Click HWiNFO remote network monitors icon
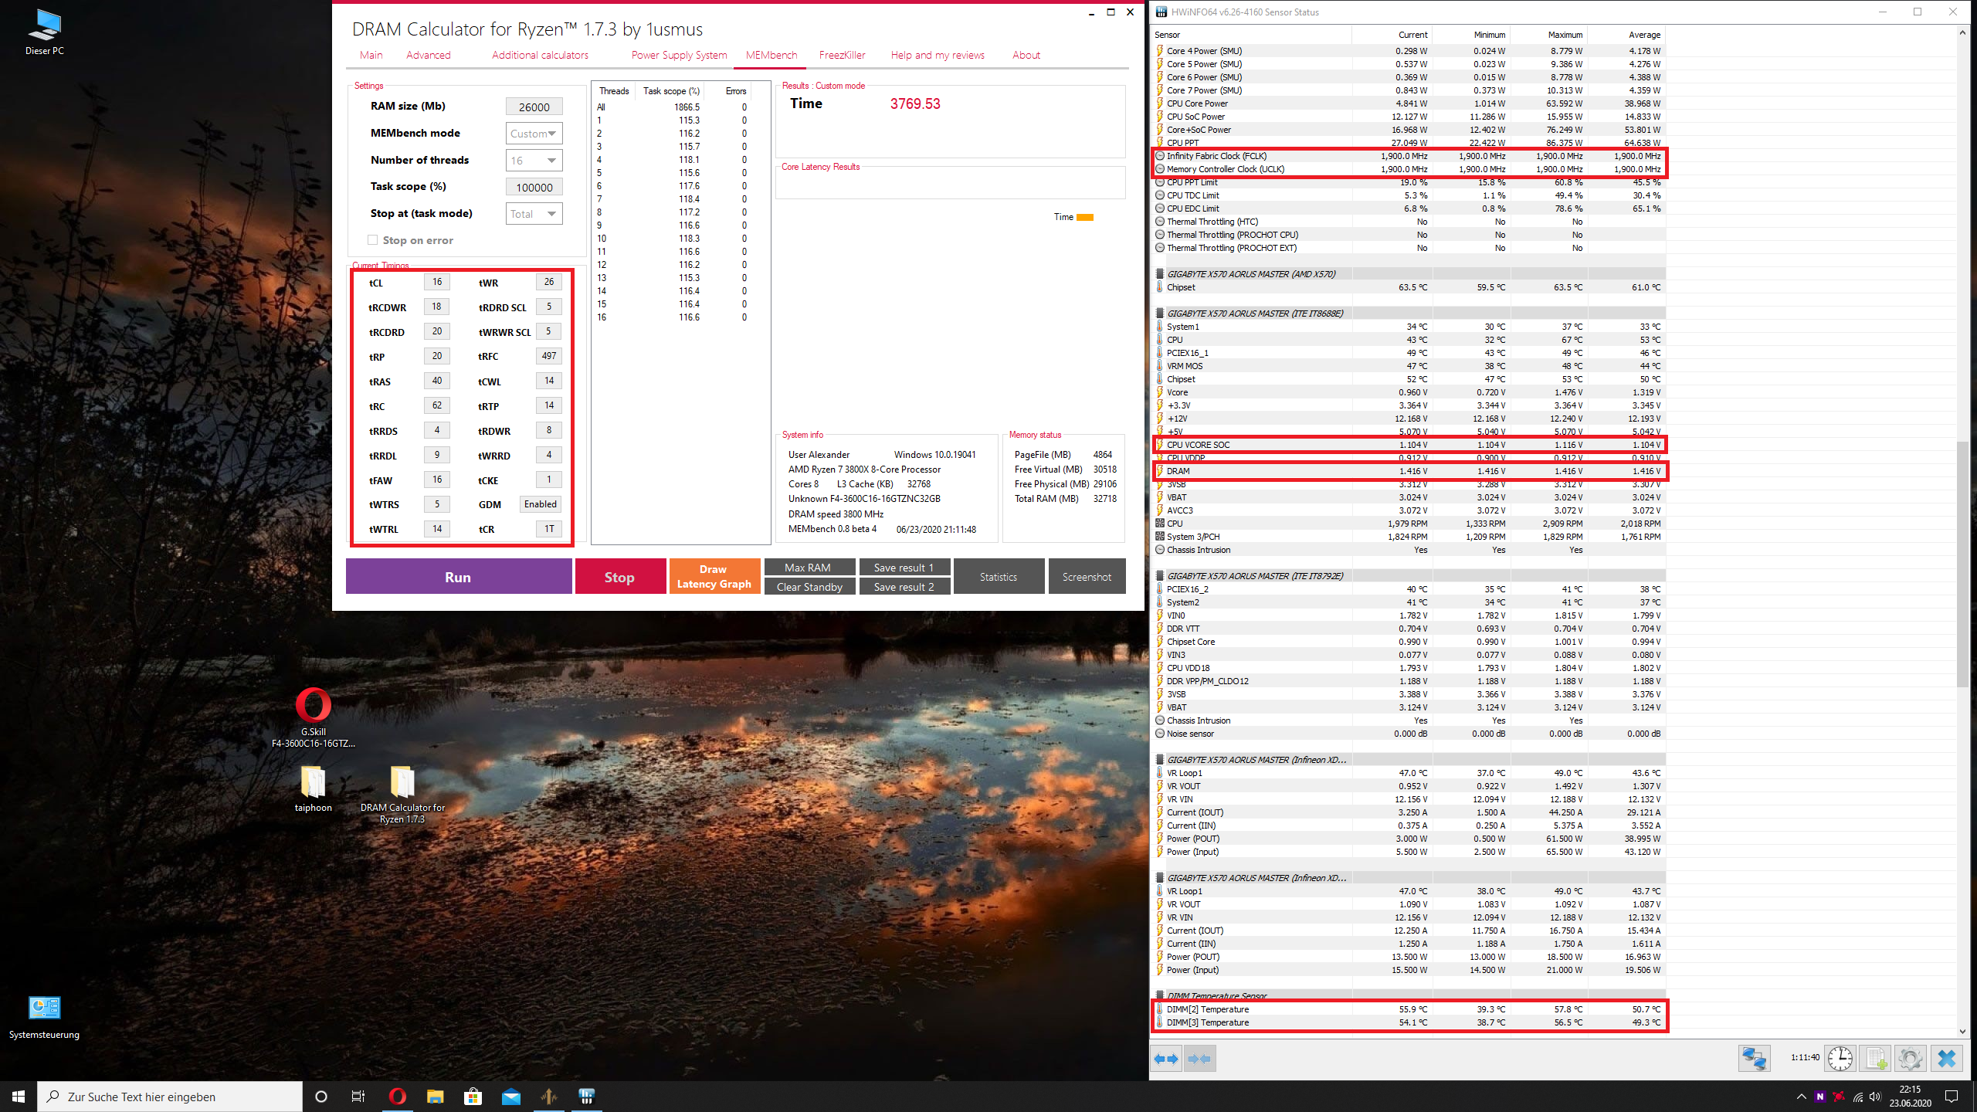 pyautogui.click(x=1754, y=1058)
